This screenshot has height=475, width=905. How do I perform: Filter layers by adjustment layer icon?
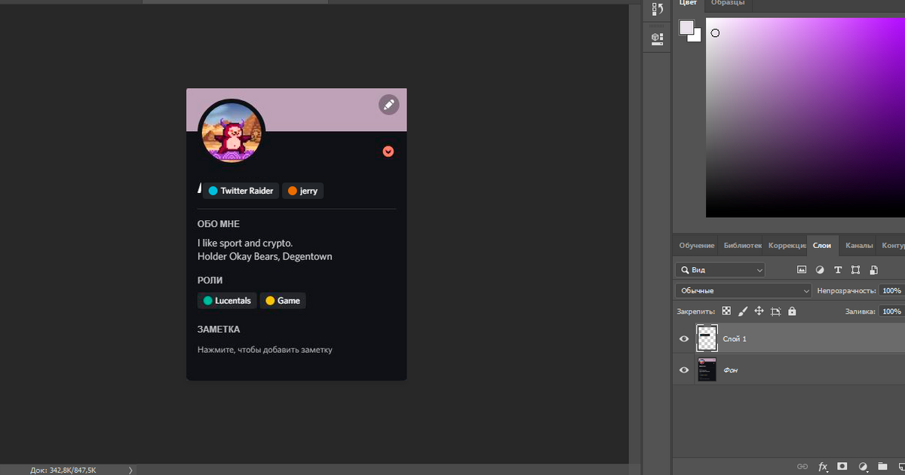pos(819,269)
